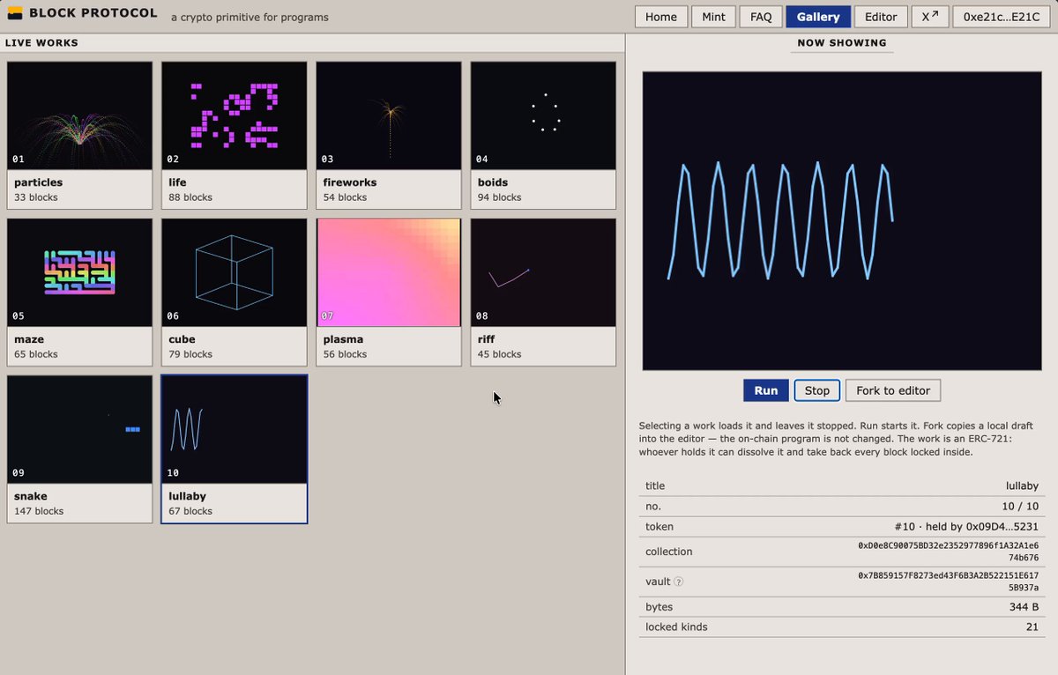1058x675 pixels.
Task: Go to the Home page
Action: click(661, 17)
